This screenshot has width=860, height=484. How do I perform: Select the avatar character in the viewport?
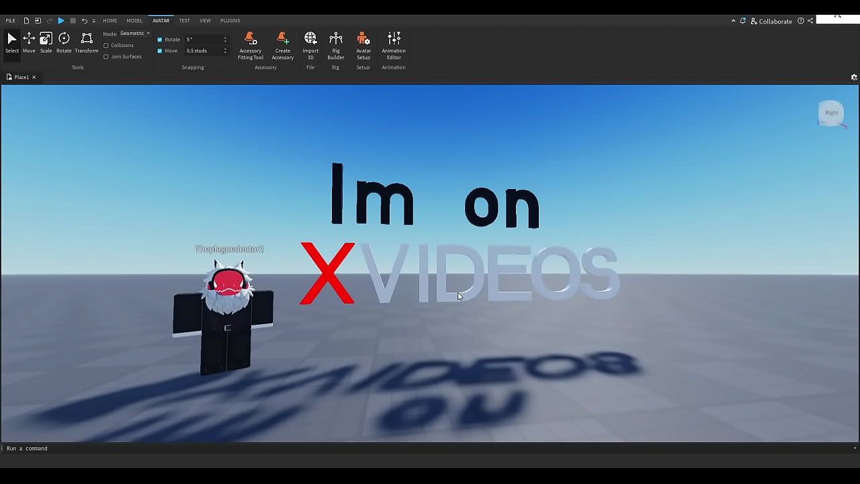[224, 319]
